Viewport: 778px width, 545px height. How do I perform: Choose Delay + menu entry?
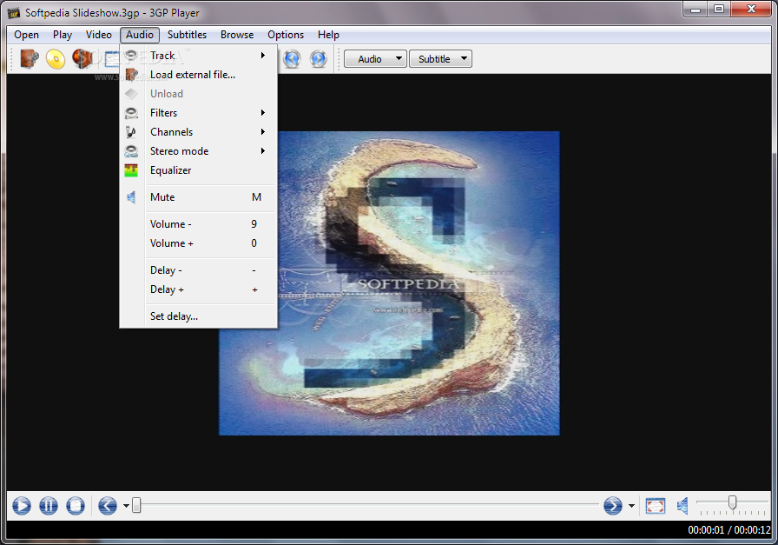coord(199,289)
